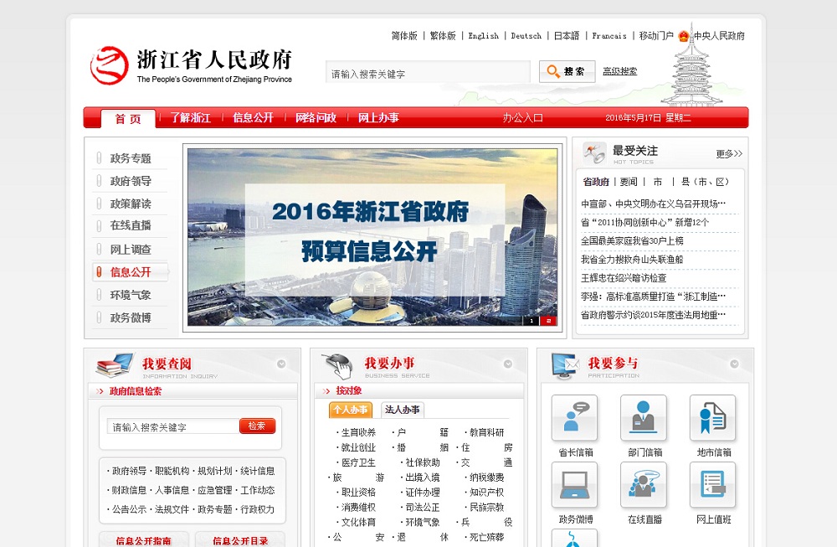Viewport: 837px width, 547px height.
Task: Click the 我要查阅 books icon
Action: 114,365
